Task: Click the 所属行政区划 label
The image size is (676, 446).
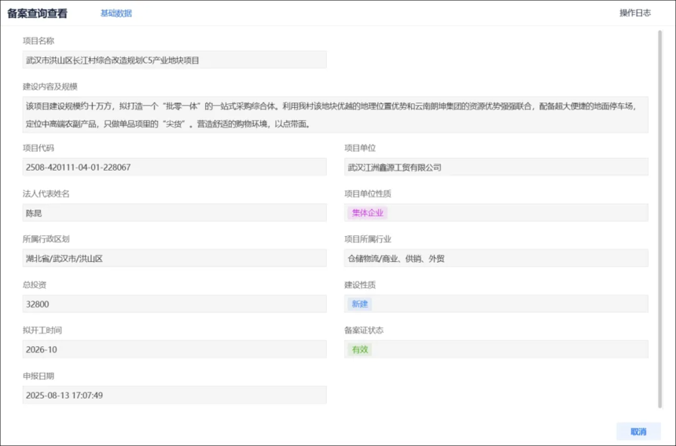Action: tap(46, 239)
